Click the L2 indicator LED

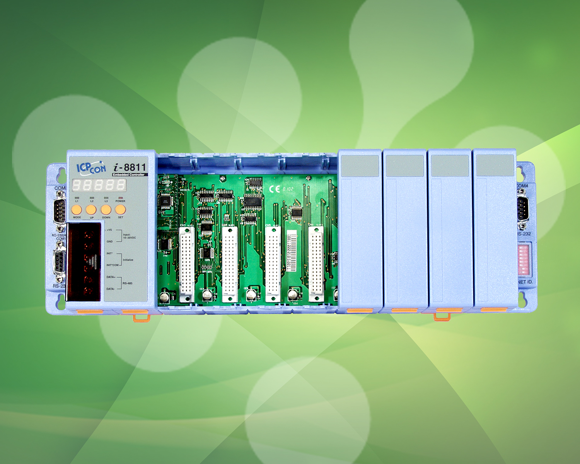coord(92,198)
